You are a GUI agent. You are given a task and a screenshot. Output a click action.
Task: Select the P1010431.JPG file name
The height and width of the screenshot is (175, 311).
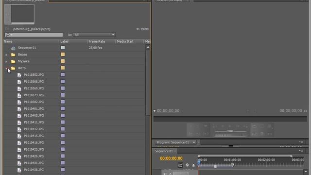[x=34, y=163]
